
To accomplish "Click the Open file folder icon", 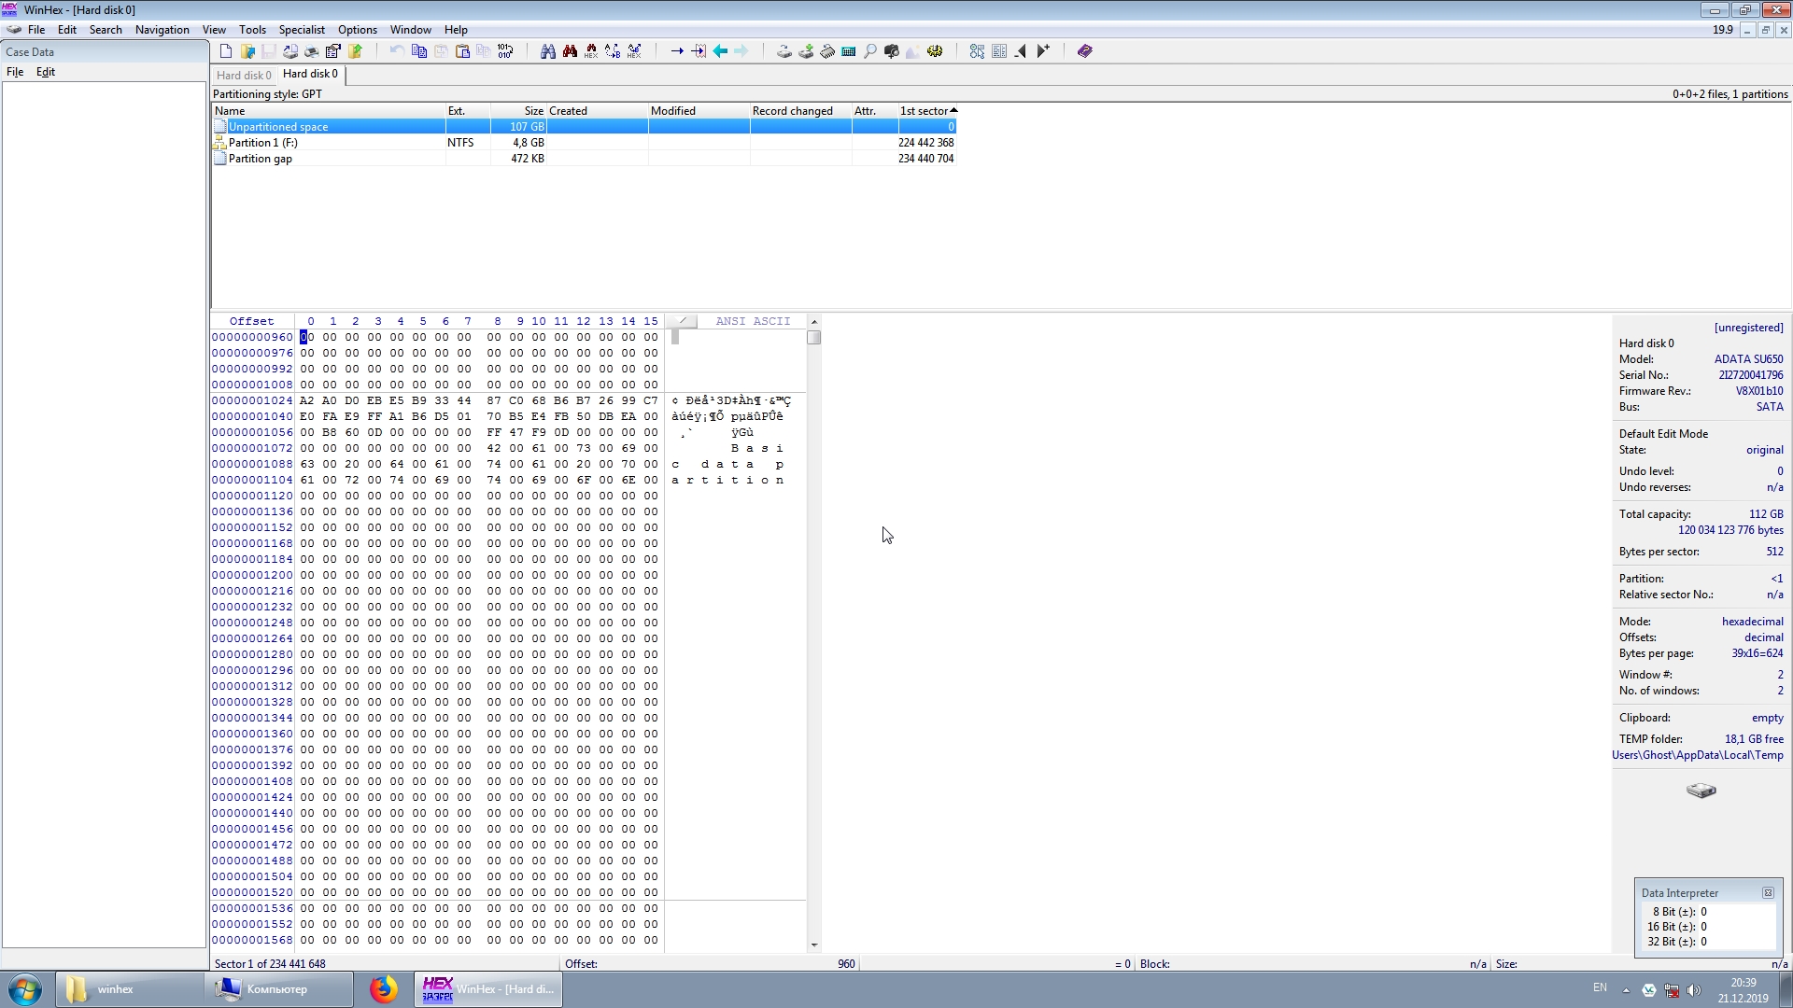I will [x=247, y=51].
